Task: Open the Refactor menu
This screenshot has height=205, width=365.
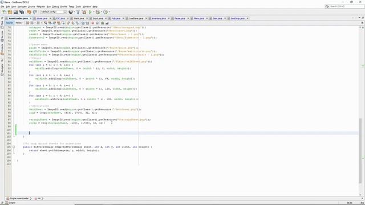Action: point(40,7)
